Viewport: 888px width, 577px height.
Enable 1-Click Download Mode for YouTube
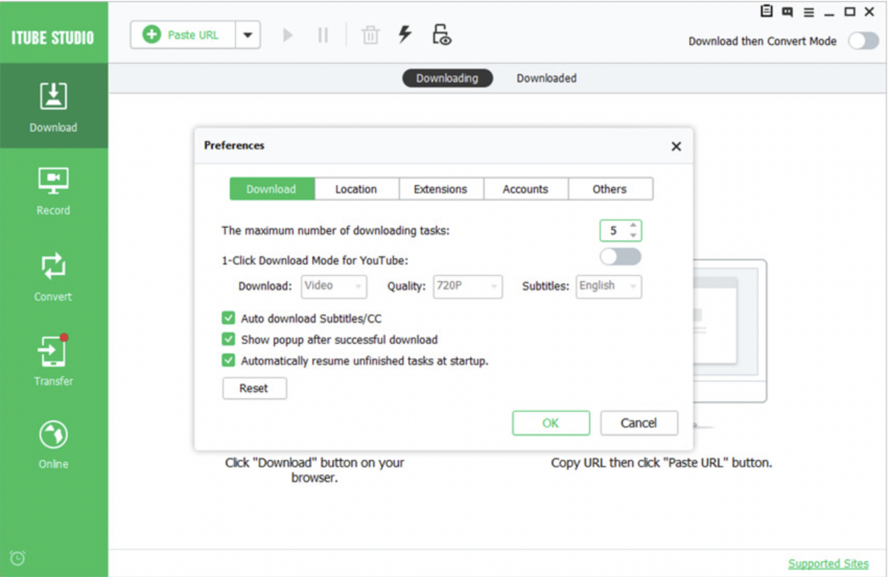620,257
